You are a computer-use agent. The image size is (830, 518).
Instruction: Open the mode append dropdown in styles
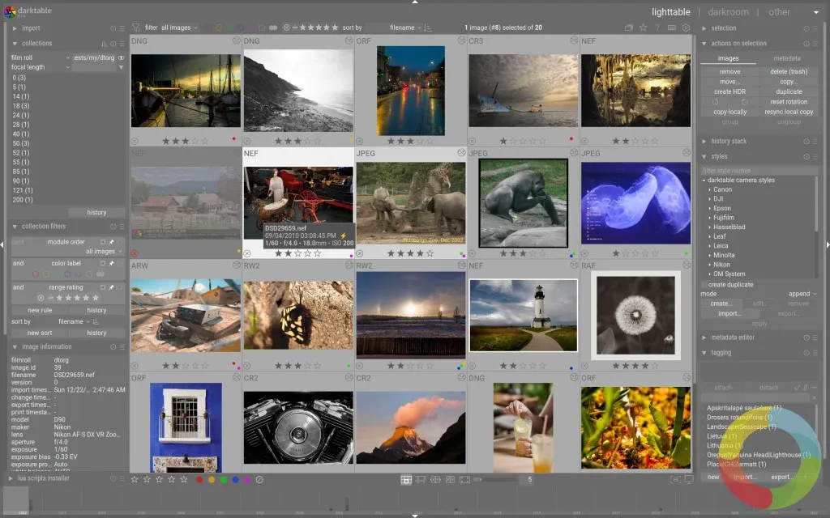point(802,294)
